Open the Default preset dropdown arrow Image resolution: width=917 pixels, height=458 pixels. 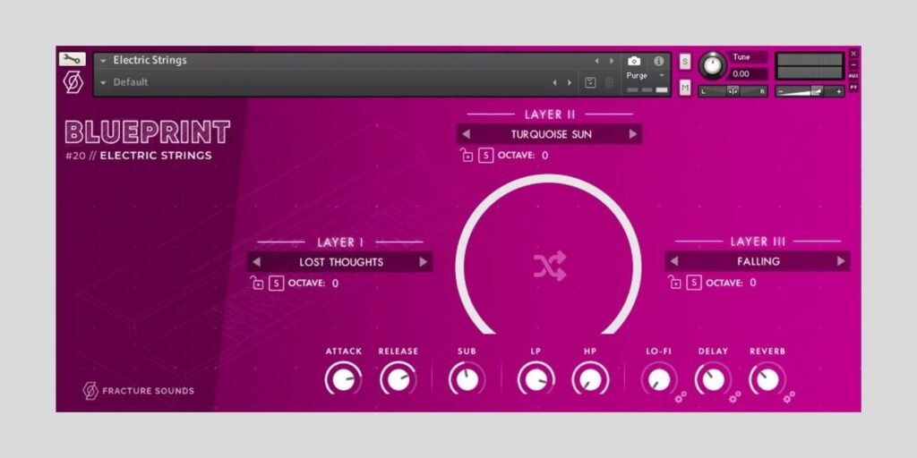click(104, 82)
